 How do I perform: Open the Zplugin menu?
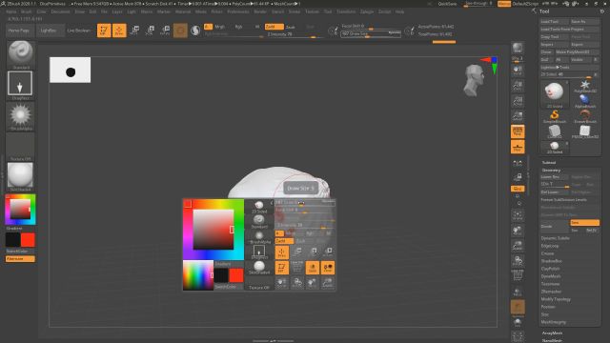367,11
